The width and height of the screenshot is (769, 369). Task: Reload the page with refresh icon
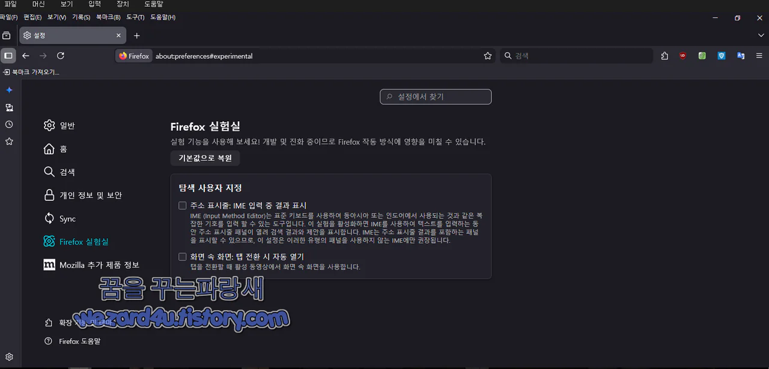(61, 56)
